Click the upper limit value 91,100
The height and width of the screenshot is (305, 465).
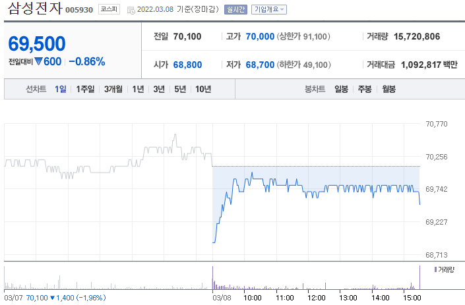(x=315, y=36)
